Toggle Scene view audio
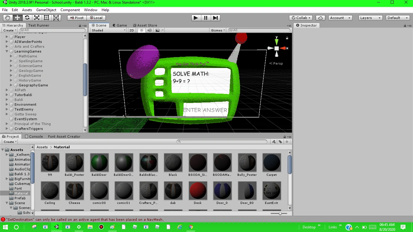Viewport: 413px width, 232px height. pos(149,30)
